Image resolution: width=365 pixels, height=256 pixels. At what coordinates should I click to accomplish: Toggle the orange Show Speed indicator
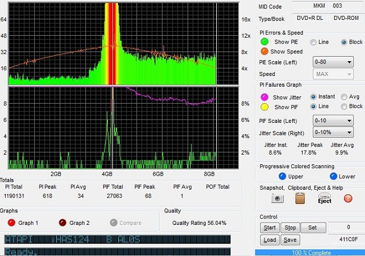click(x=264, y=52)
